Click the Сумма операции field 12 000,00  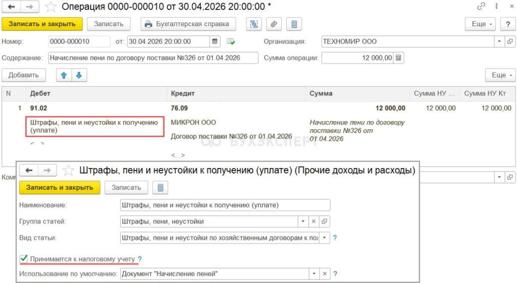point(357,58)
